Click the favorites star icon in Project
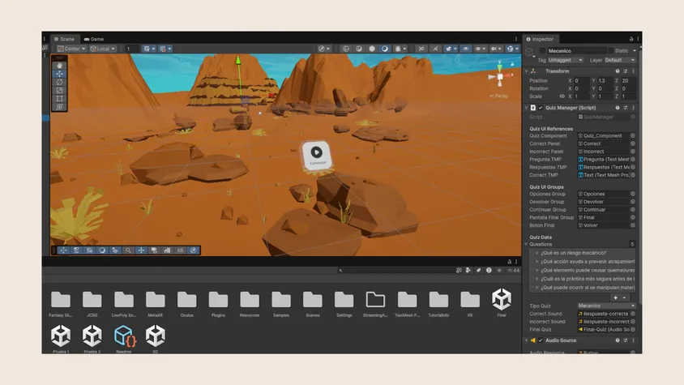The height and width of the screenshot is (385, 684). pos(499,270)
